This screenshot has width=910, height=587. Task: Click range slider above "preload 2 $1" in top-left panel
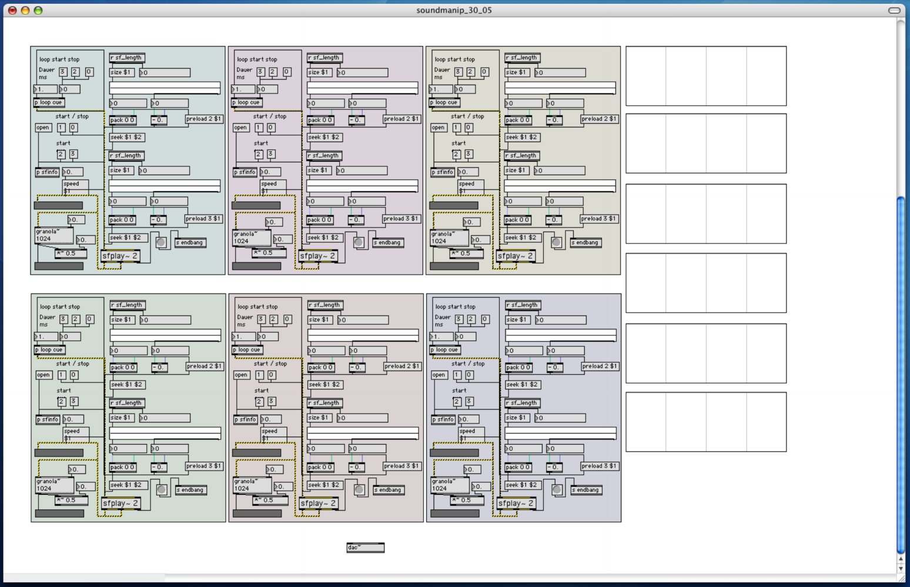165,88
